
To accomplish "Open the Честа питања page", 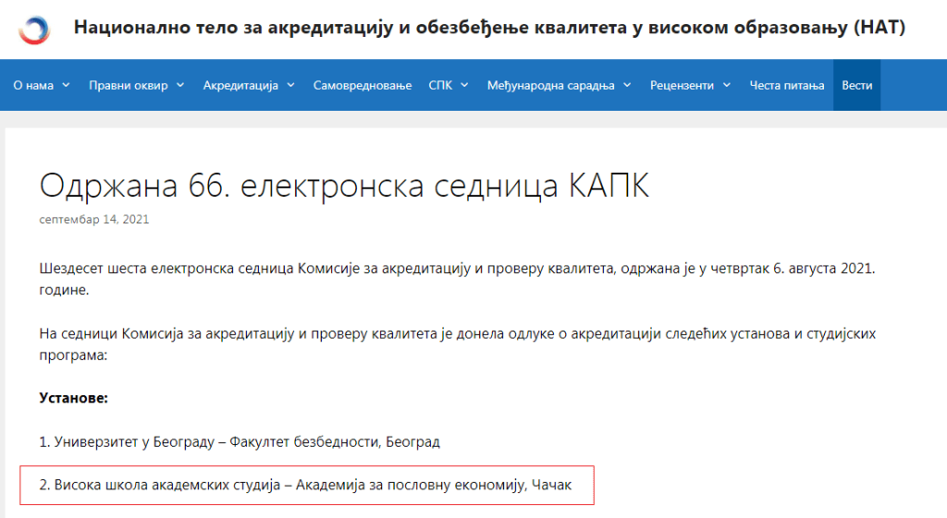I will tap(786, 85).
